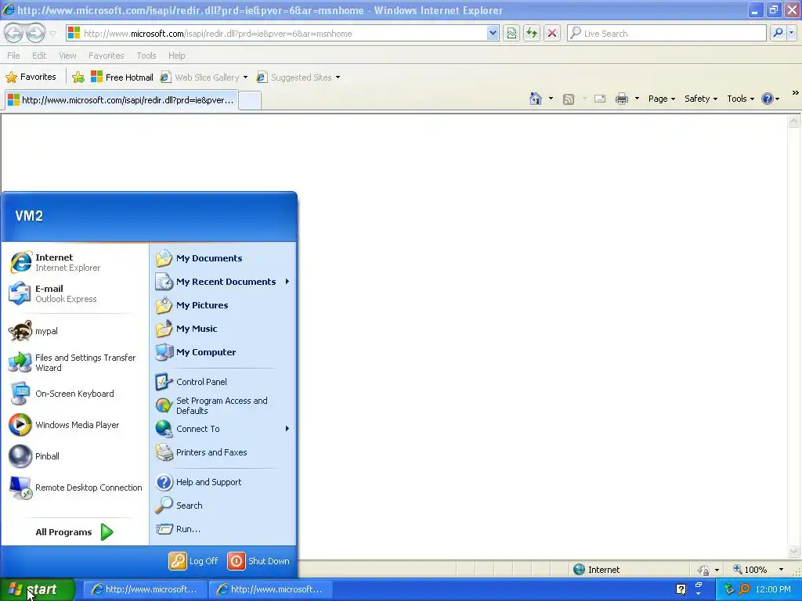The width and height of the screenshot is (802, 601).
Task: Open the address bar dropdown arrow
Action: tap(493, 33)
